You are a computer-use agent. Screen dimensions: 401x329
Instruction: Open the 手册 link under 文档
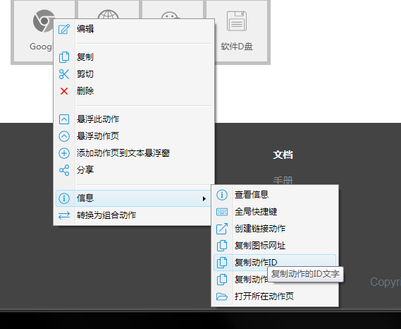click(x=283, y=181)
